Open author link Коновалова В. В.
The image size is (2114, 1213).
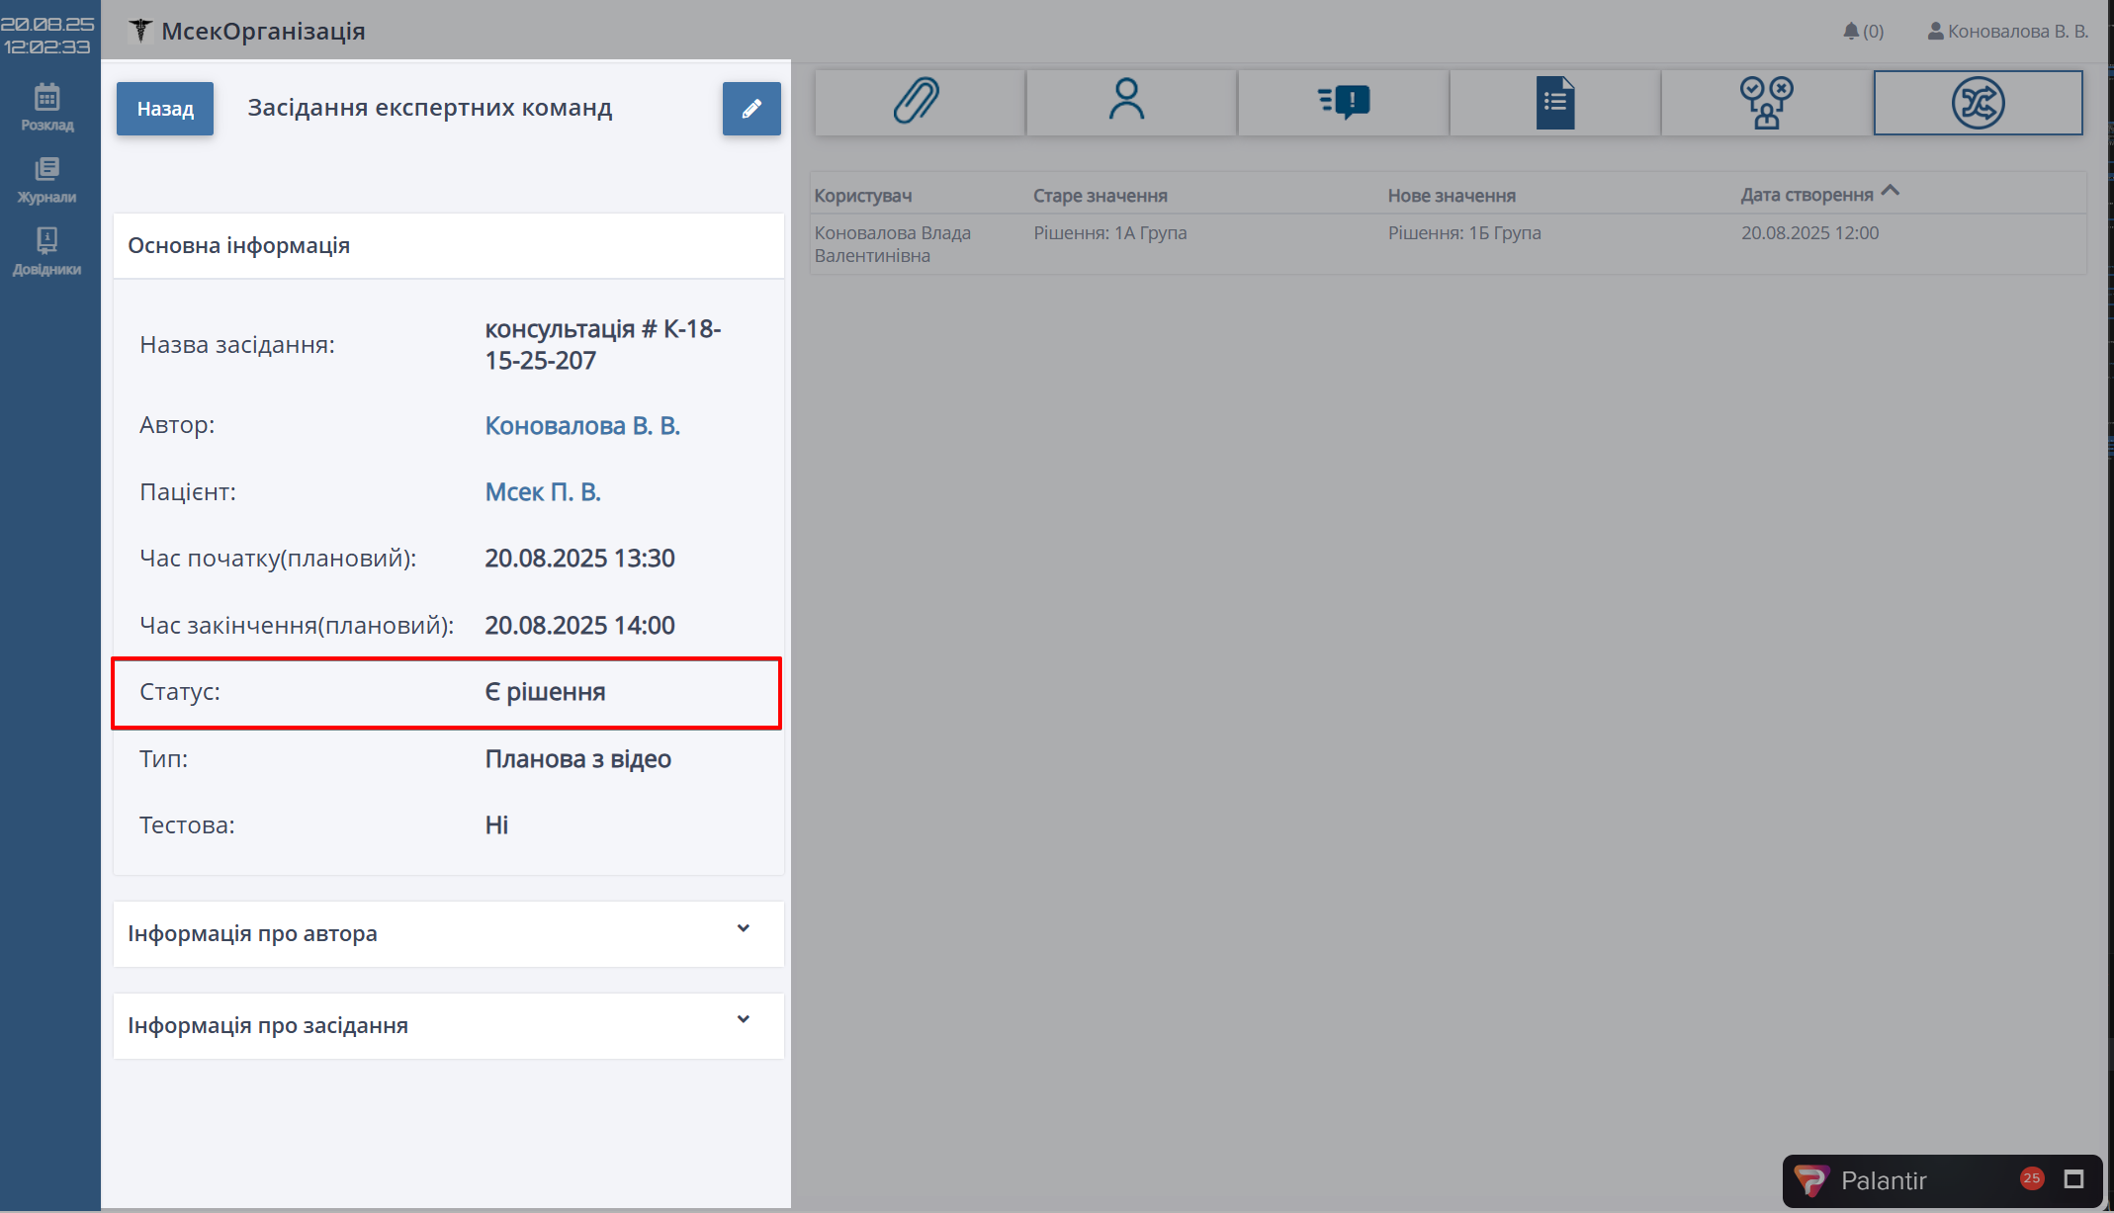pyautogui.click(x=581, y=426)
